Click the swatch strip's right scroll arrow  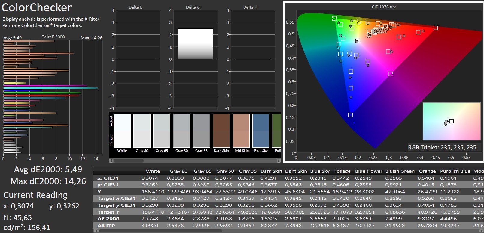tap(279, 161)
